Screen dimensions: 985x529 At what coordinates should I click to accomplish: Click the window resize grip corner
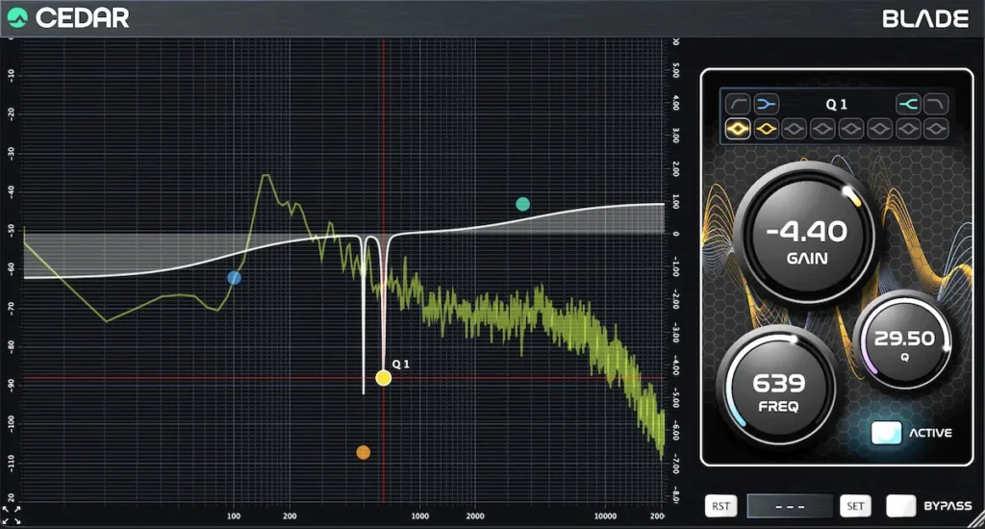977,521
